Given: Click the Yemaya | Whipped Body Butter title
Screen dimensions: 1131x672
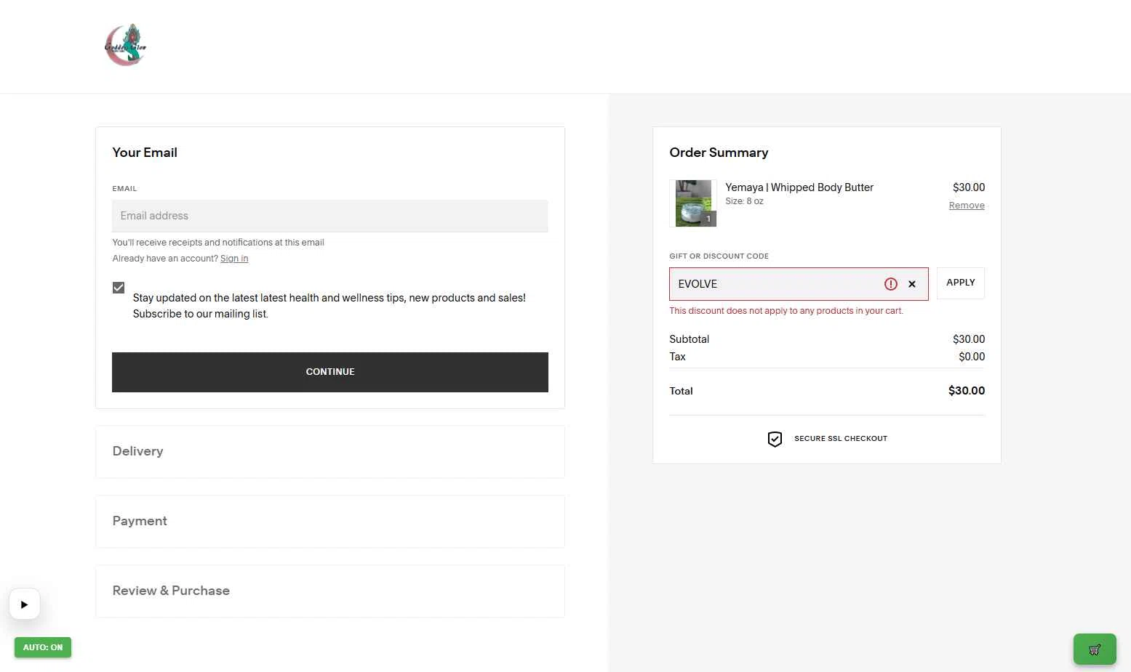Looking at the screenshot, I should 799,187.
